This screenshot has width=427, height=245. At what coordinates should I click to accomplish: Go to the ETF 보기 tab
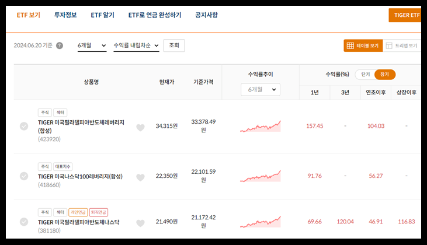click(x=28, y=15)
